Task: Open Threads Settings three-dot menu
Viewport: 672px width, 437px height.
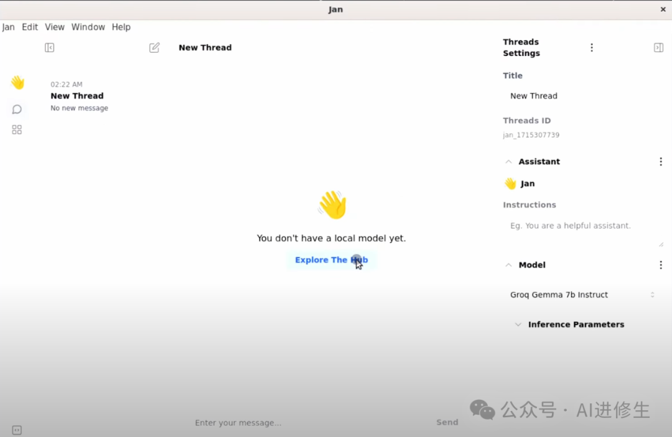Action: tap(592, 47)
